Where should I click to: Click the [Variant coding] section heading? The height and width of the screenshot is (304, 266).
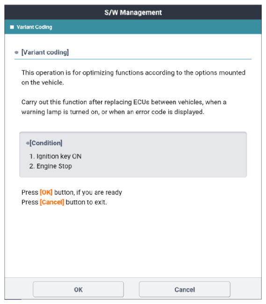tap(45, 52)
